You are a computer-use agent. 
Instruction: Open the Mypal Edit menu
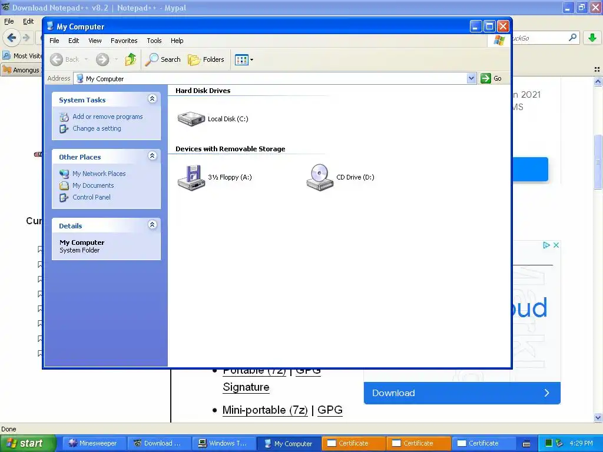[28, 21]
